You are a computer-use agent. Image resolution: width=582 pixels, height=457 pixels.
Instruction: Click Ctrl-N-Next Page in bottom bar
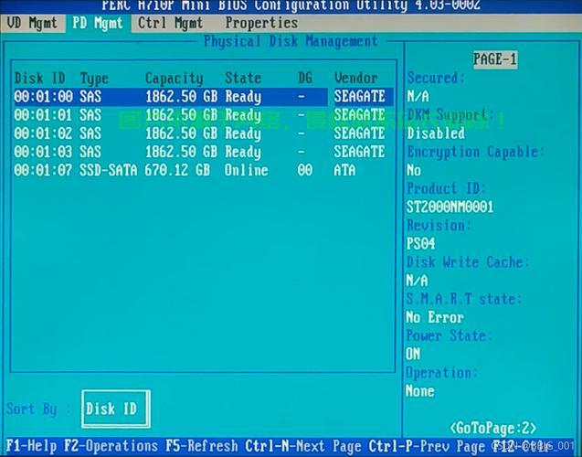coord(303,446)
